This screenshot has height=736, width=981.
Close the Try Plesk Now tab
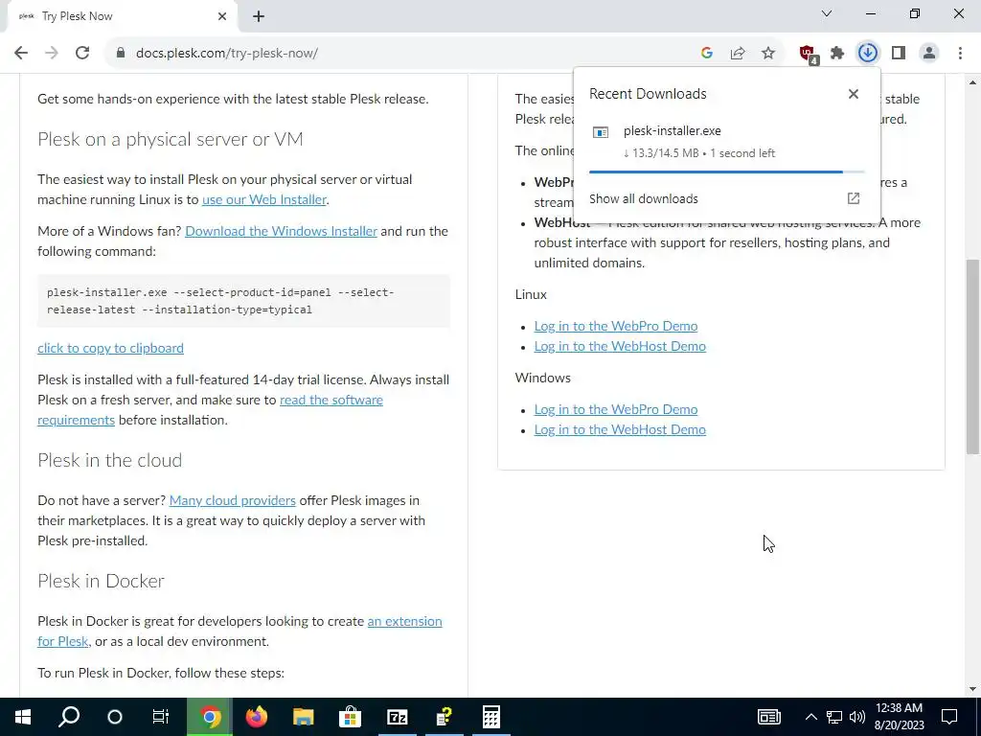[x=222, y=17]
